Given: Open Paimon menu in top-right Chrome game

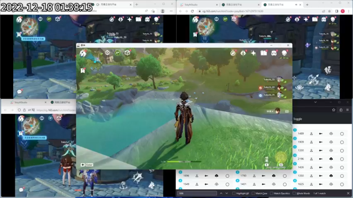Looking at the screenshot, I should pos(195,20).
